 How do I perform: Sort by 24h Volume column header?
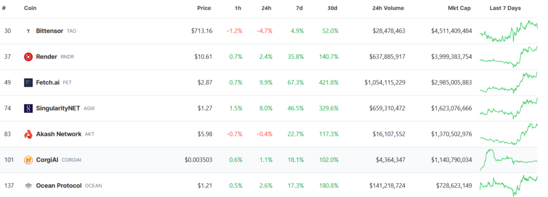(x=388, y=8)
